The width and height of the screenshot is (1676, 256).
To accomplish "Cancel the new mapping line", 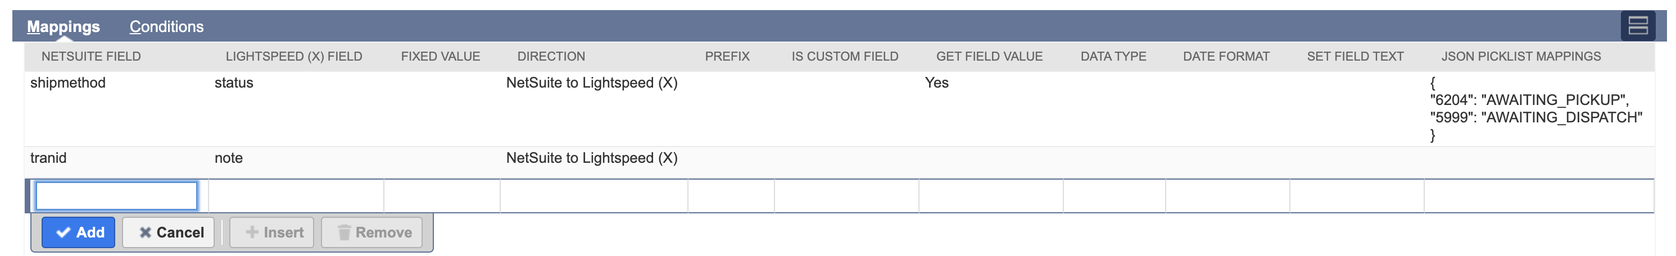I will [x=171, y=232].
